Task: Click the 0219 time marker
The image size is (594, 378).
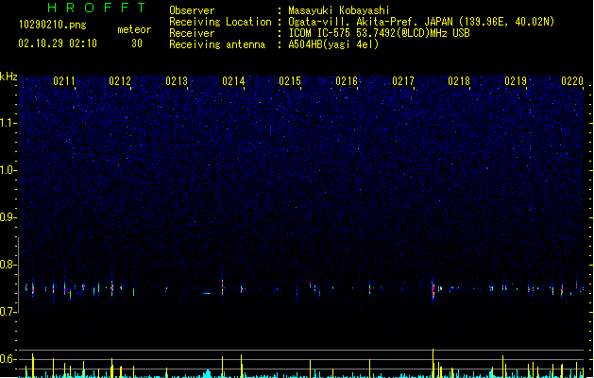Action: coord(516,81)
